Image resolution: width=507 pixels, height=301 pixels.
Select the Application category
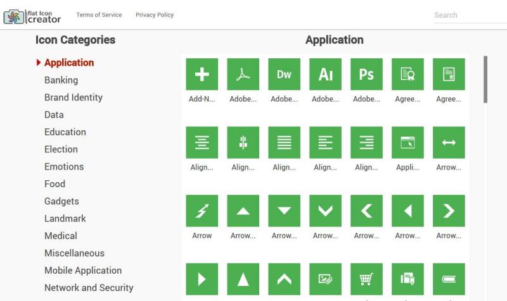click(69, 63)
